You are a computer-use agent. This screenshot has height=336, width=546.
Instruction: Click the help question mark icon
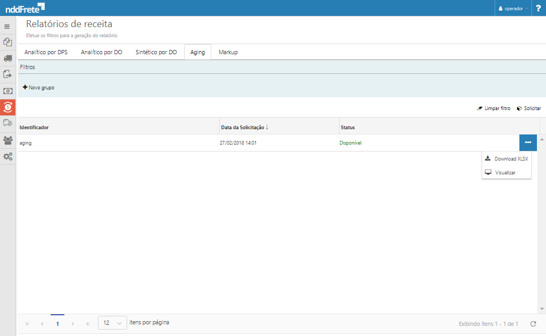coord(538,8)
